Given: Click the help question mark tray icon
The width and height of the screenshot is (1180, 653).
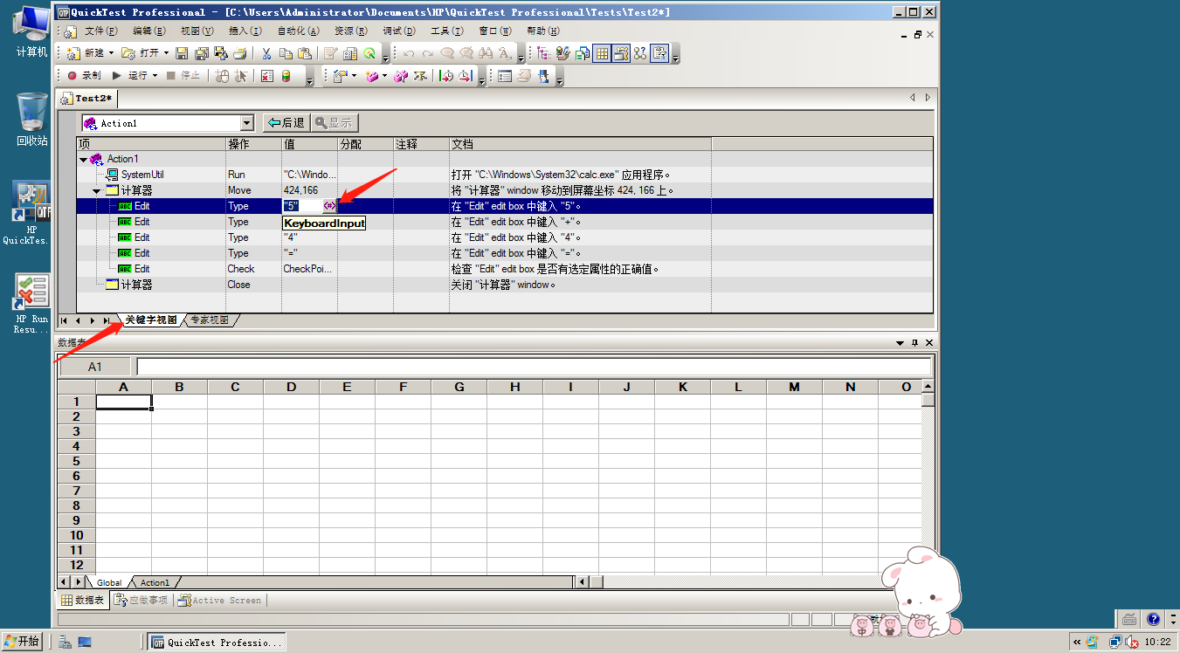Looking at the screenshot, I should [x=1153, y=619].
